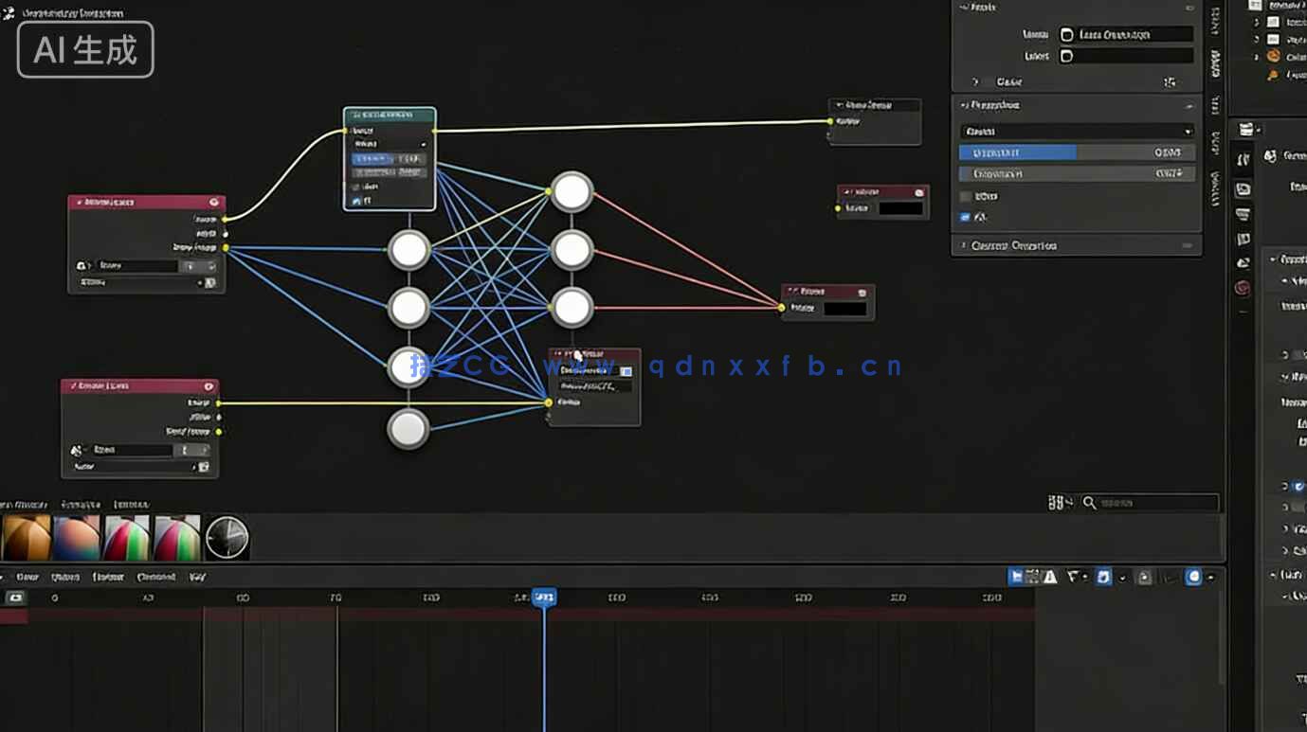Click the first blue highlighted icon in the timeline header
The height and width of the screenshot is (732, 1307).
point(1017,577)
